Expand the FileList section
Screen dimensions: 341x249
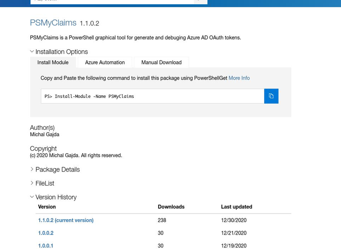[x=42, y=183]
